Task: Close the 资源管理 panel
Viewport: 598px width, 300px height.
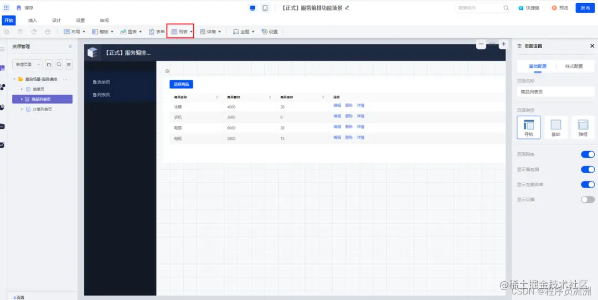Action: click(70, 46)
